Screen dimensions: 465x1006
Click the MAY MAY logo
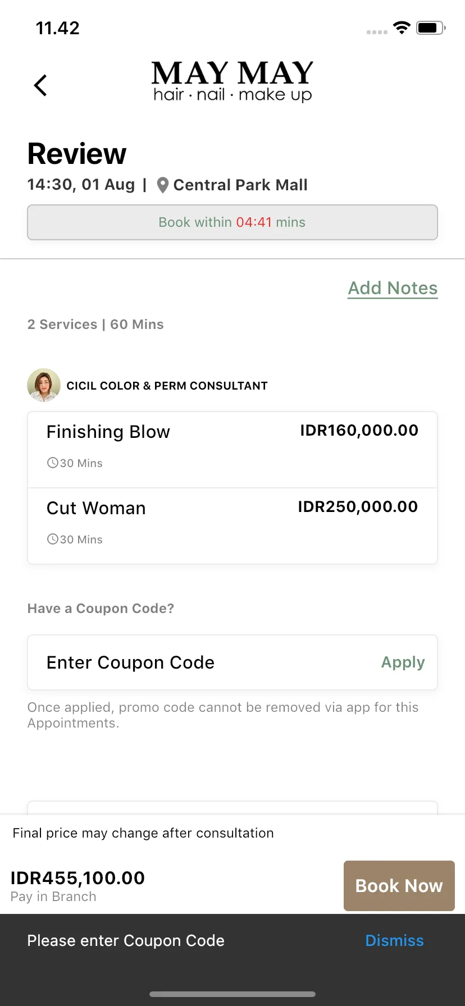click(x=233, y=82)
